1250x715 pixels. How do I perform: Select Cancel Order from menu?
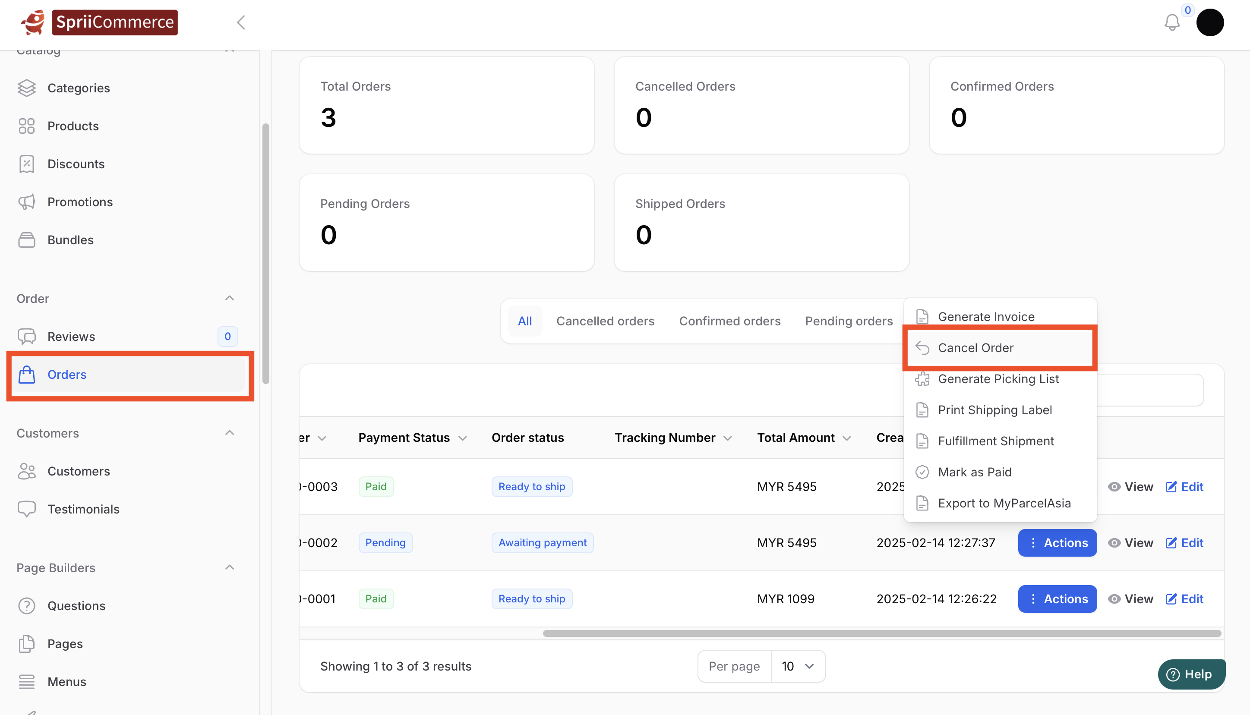click(975, 348)
